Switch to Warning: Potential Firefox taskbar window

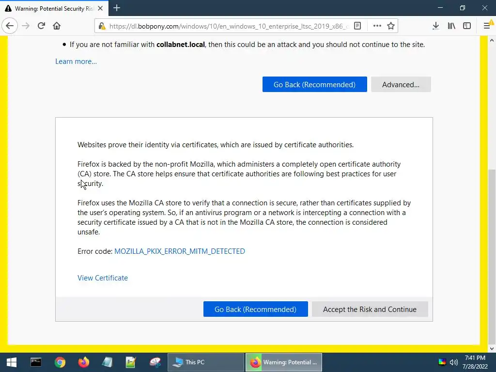[x=284, y=362]
